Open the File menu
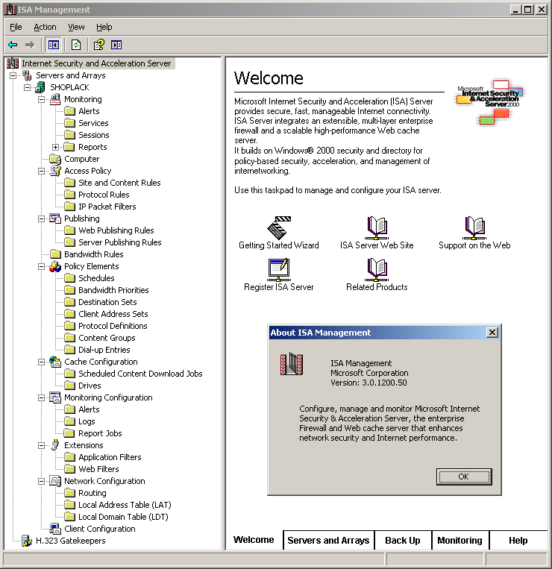This screenshot has height=569, width=552. click(x=16, y=27)
